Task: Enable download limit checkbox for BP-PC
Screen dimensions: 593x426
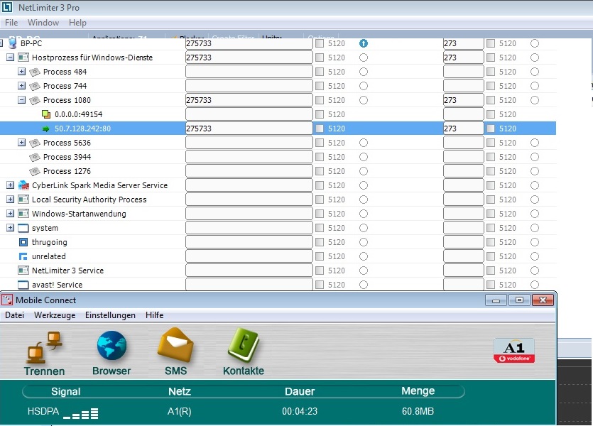Action: coord(320,43)
